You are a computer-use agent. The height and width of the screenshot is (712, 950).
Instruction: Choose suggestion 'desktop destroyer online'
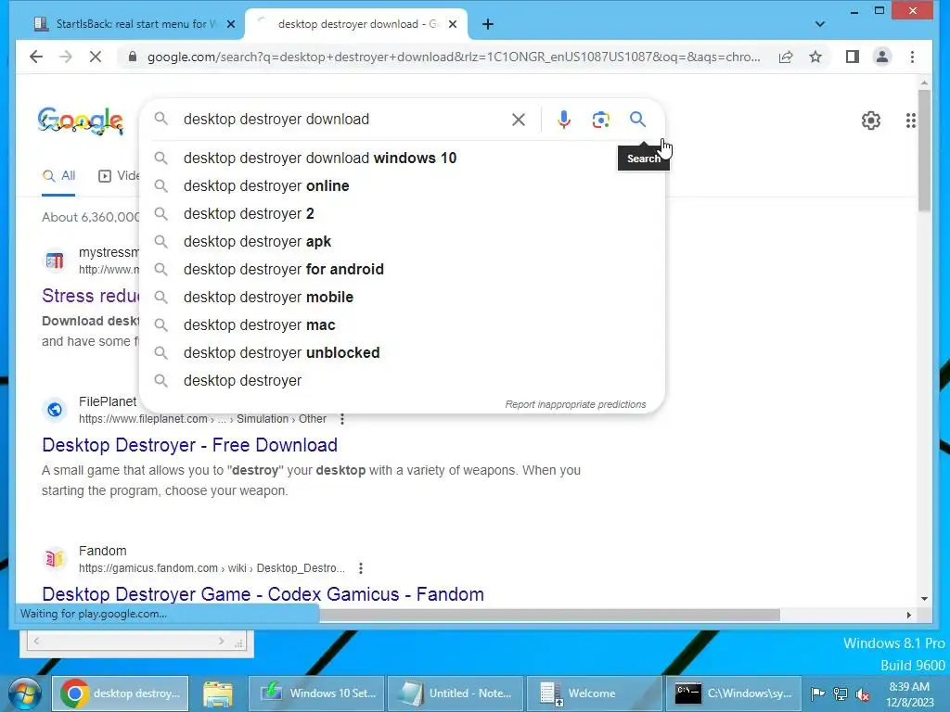pos(402,185)
